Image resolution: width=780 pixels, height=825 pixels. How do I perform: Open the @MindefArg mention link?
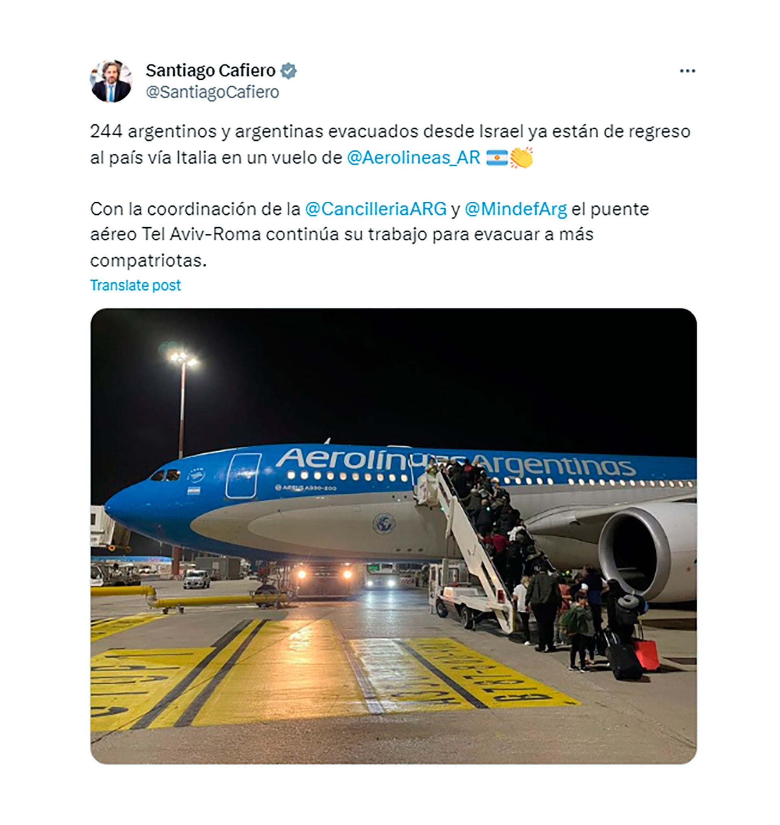click(515, 209)
